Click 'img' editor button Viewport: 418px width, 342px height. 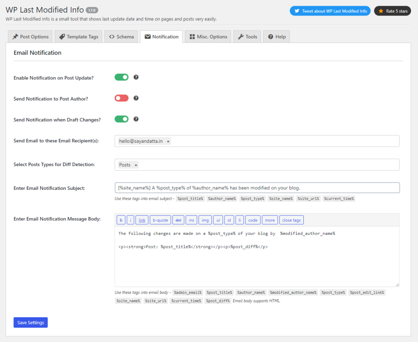(x=205, y=220)
